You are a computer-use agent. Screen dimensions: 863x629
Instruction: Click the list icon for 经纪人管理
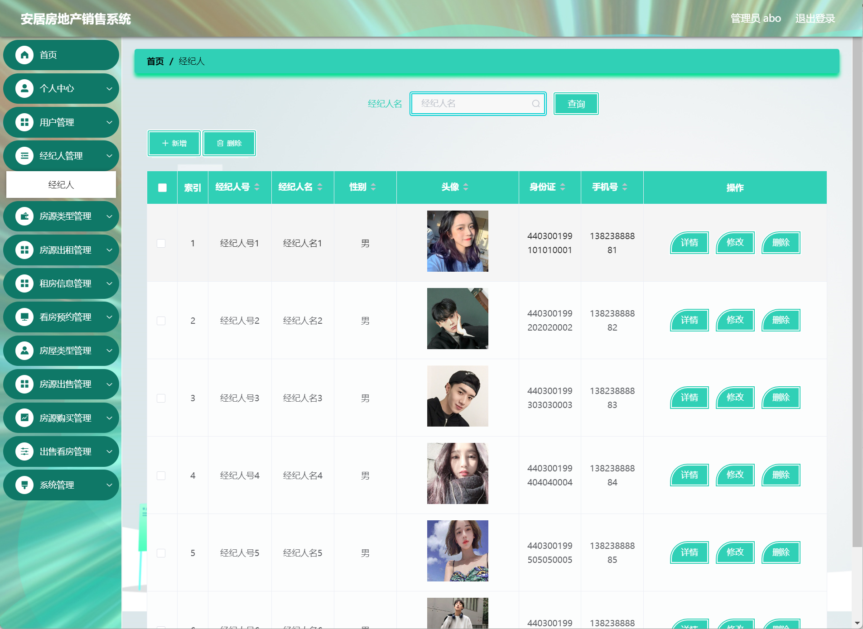tap(24, 156)
